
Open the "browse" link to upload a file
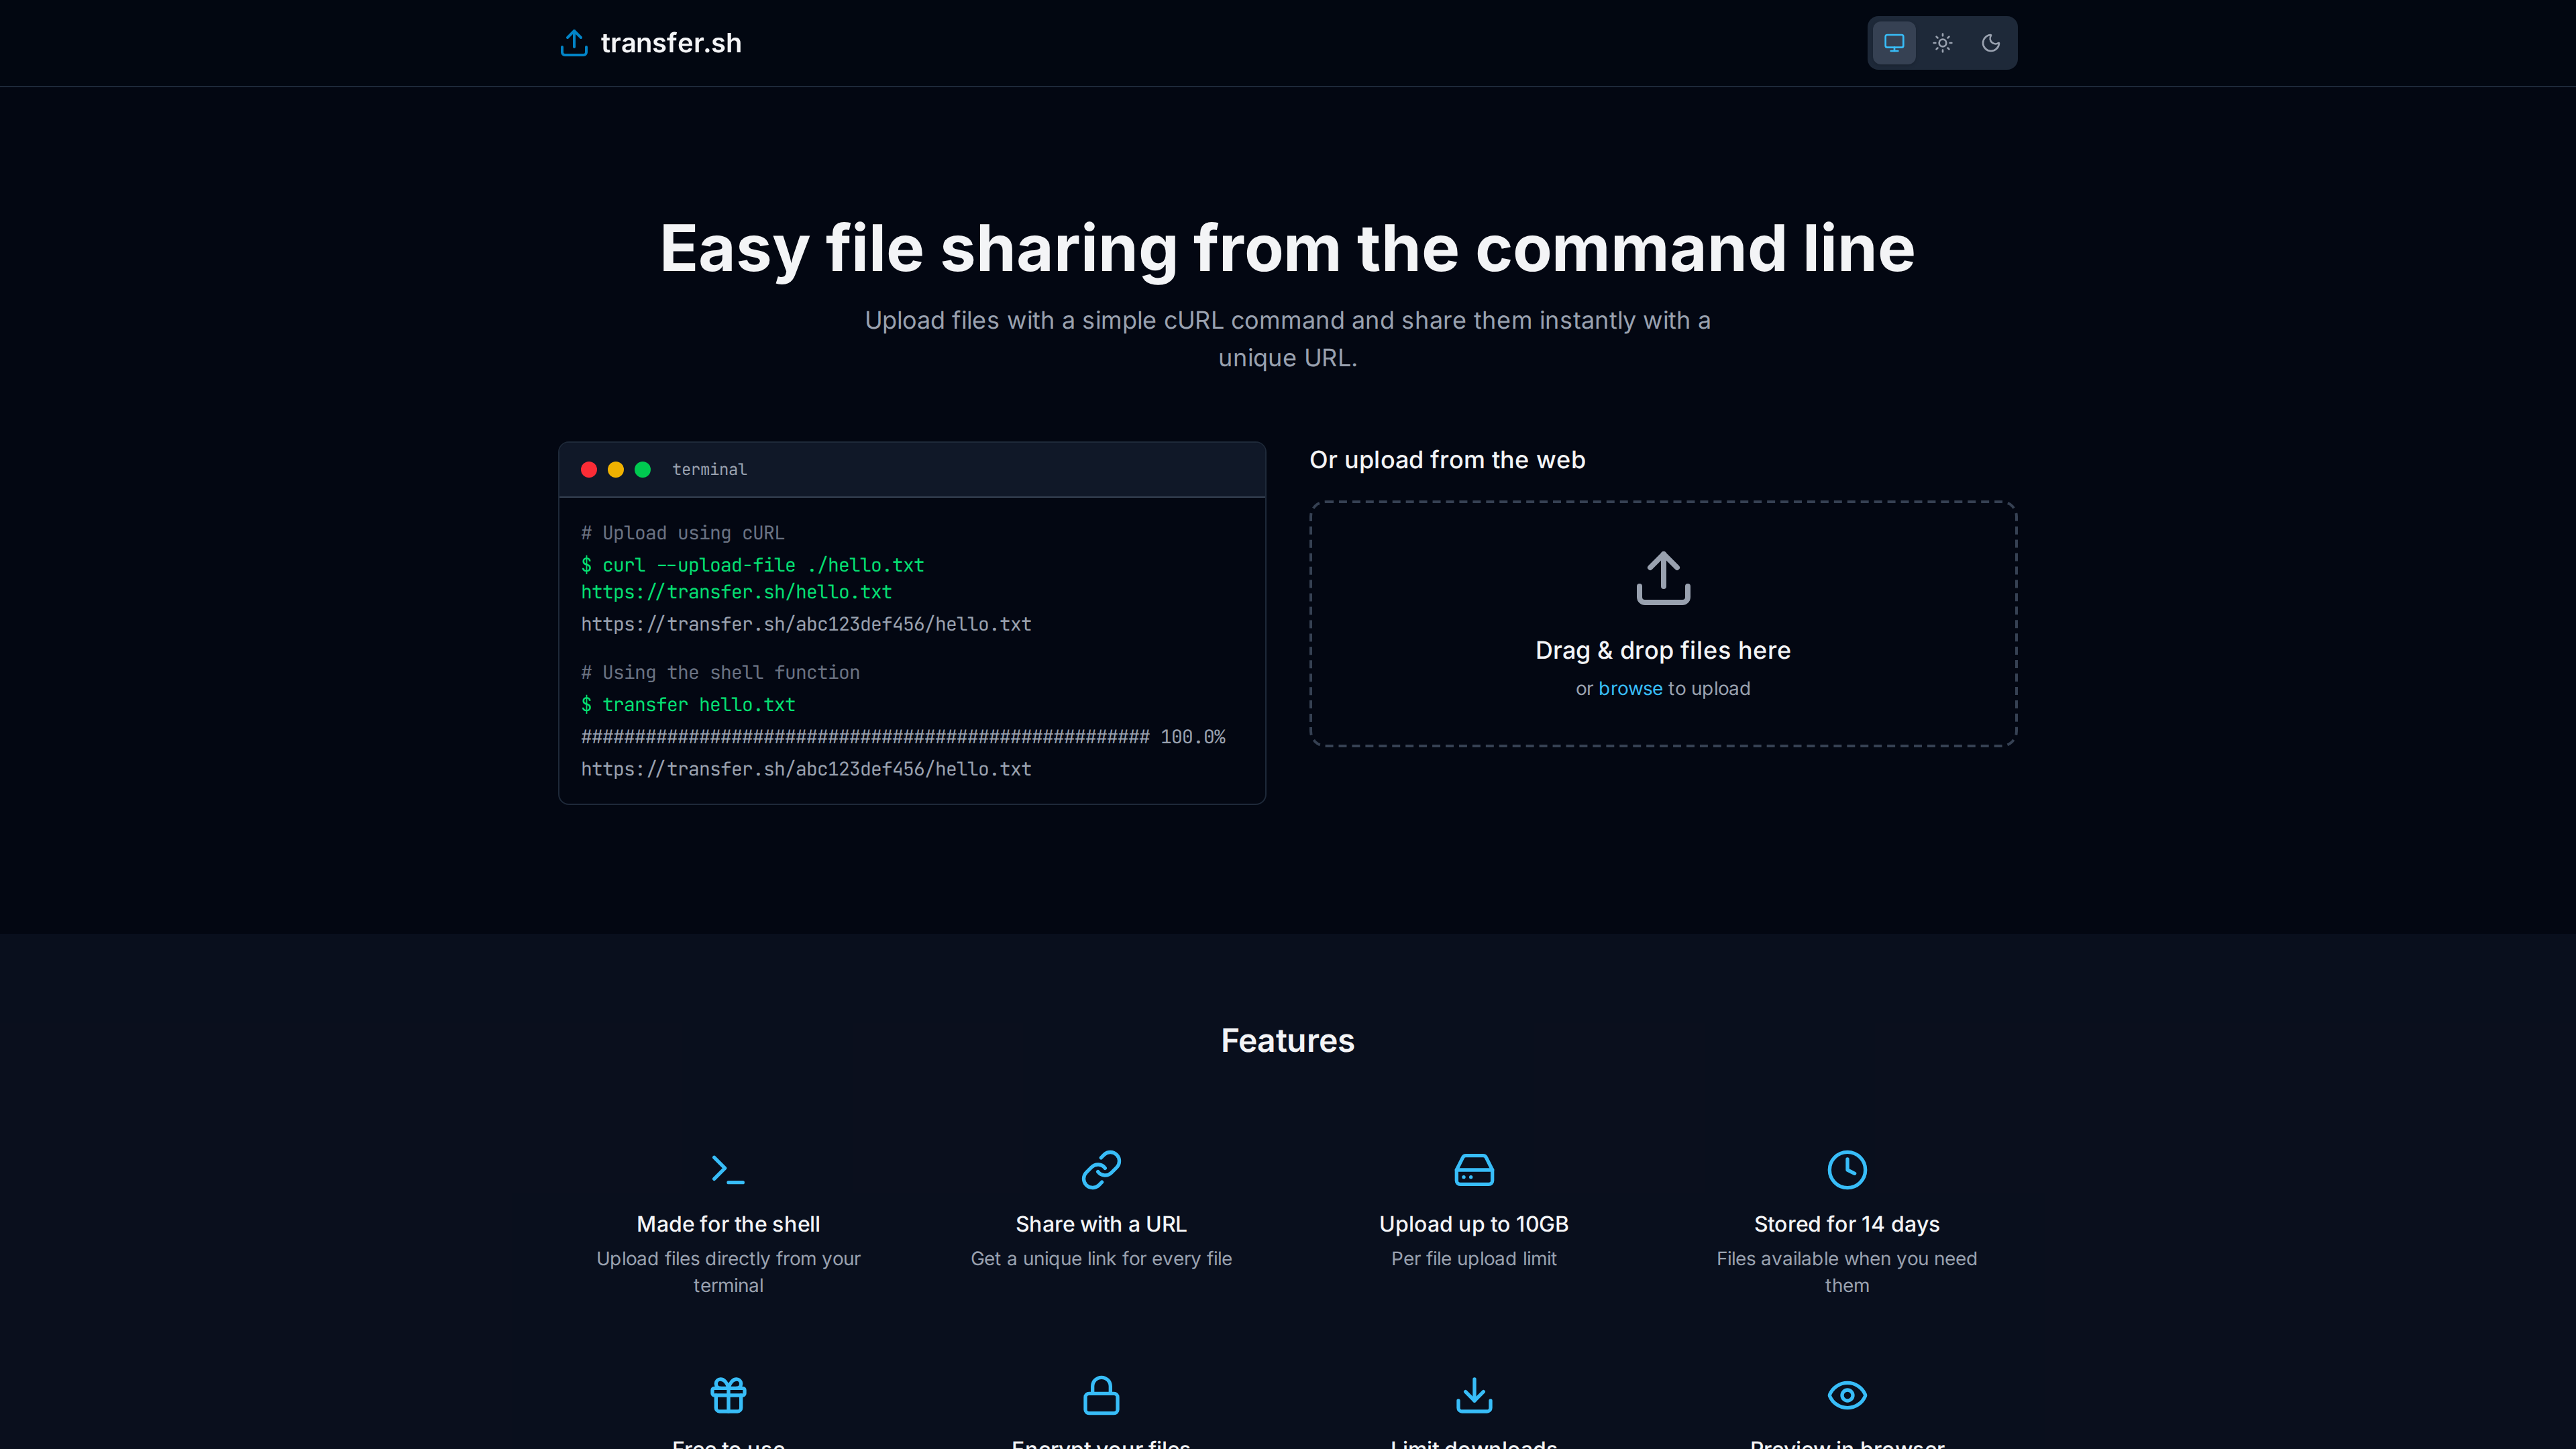(1629, 688)
